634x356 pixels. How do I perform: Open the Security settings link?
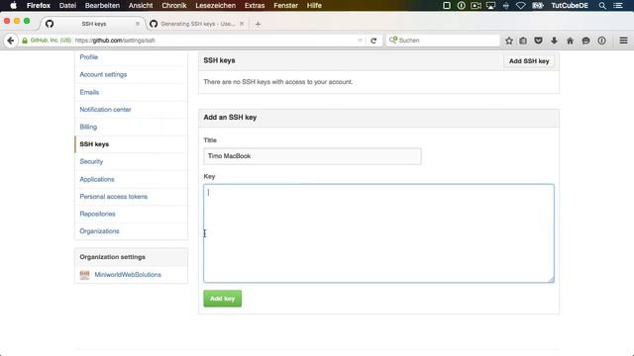(91, 161)
